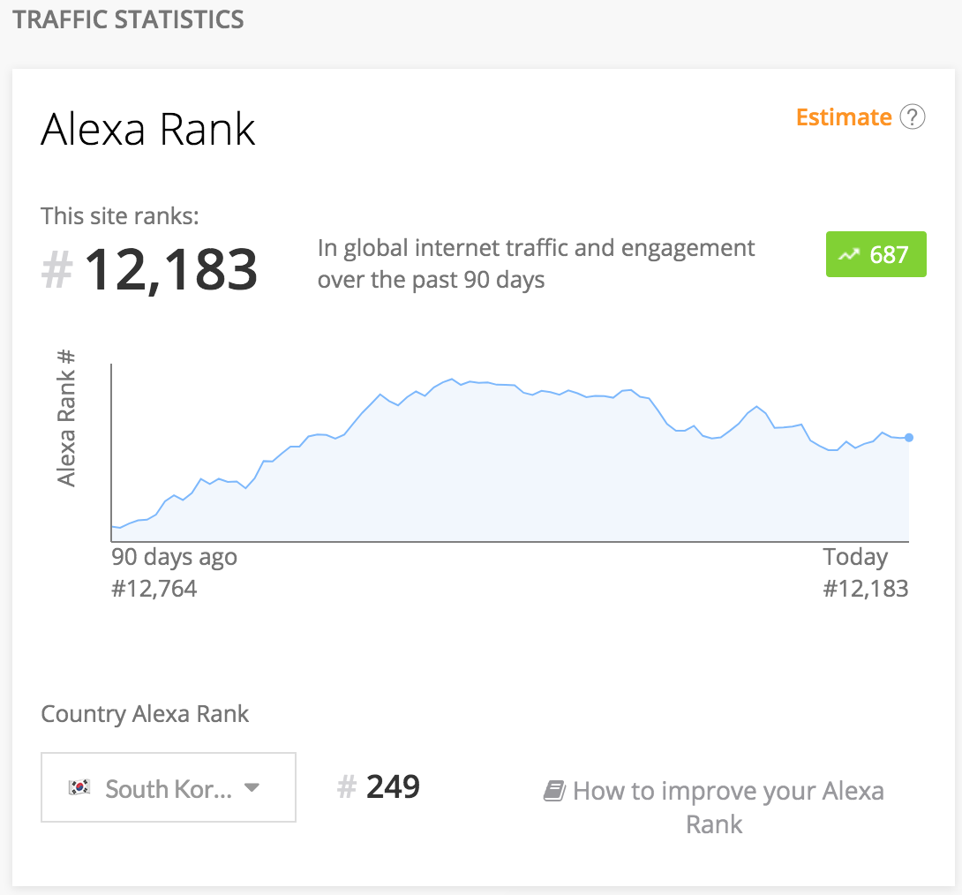This screenshot has width=962, height=895.
Task: Click the orange Estimate label
Action: (844, 117)
